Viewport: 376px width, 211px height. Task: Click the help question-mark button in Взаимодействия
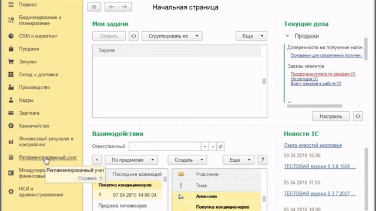(263, 159)
